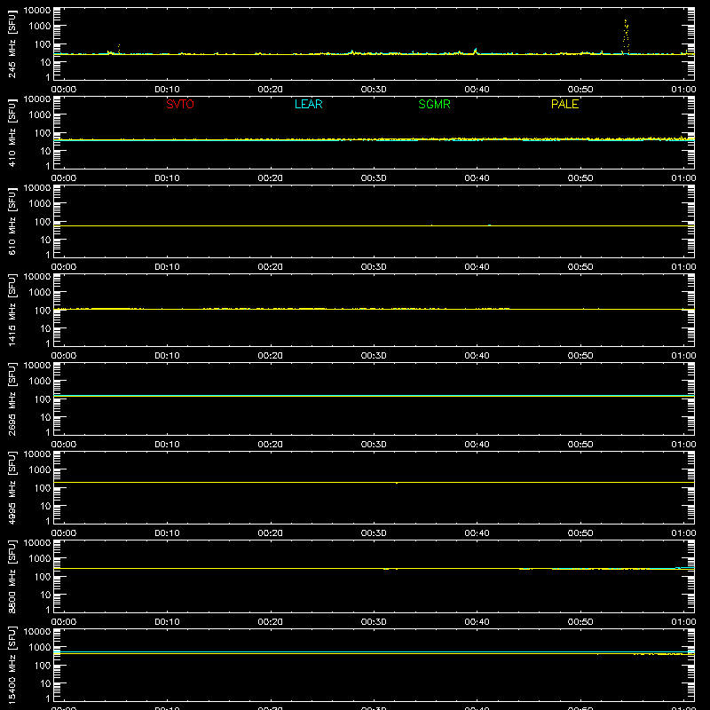Screen dimensions: 710x710
Task: Click the 10000 tick label on the 245 MHz axis
Action: (37, 10)
